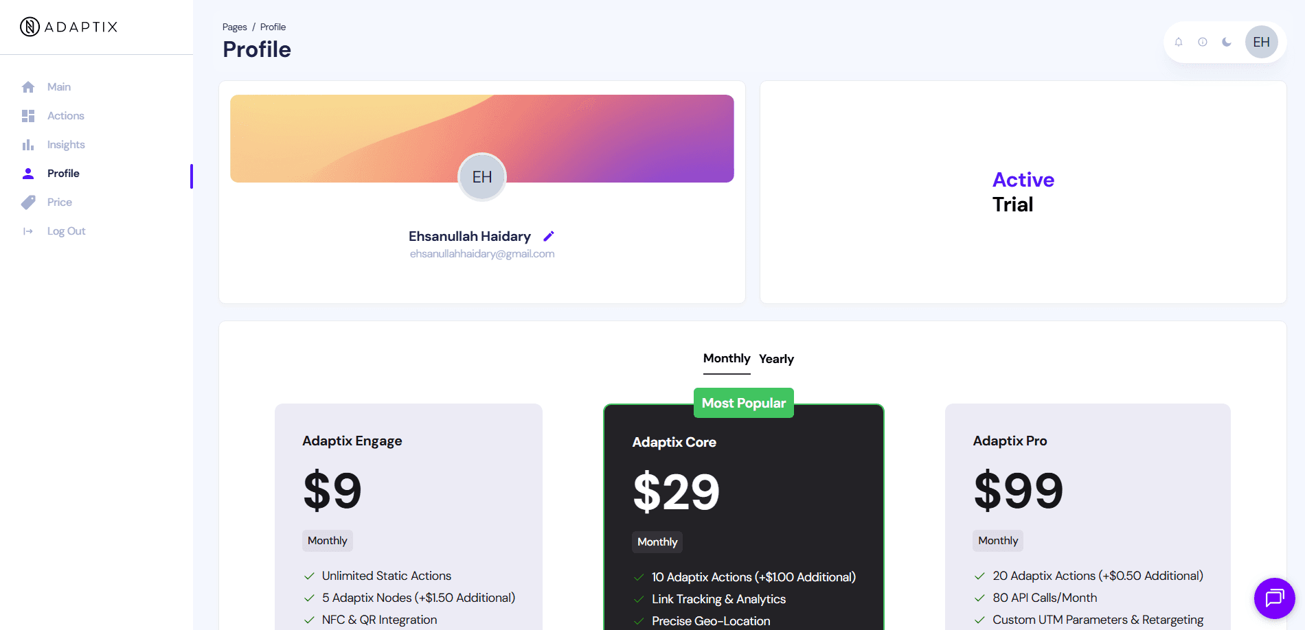Click the Profile person icon in sidebar
This screenshot has height=630, width=1305.
coord(28,173)
